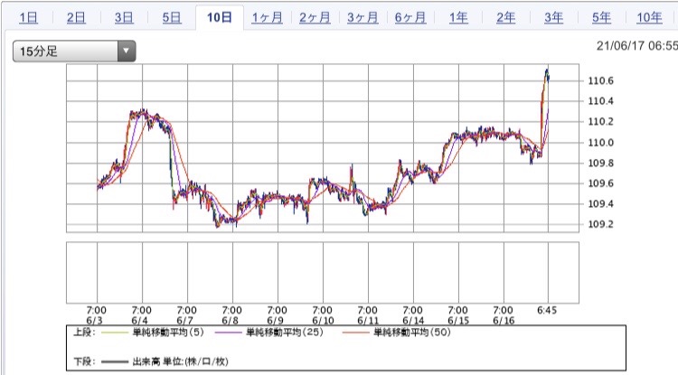Click the 出来高 単位:(株/口/枚) legend label
The width and height of the screenshot is (678, 375).
[x=180, y=361]
